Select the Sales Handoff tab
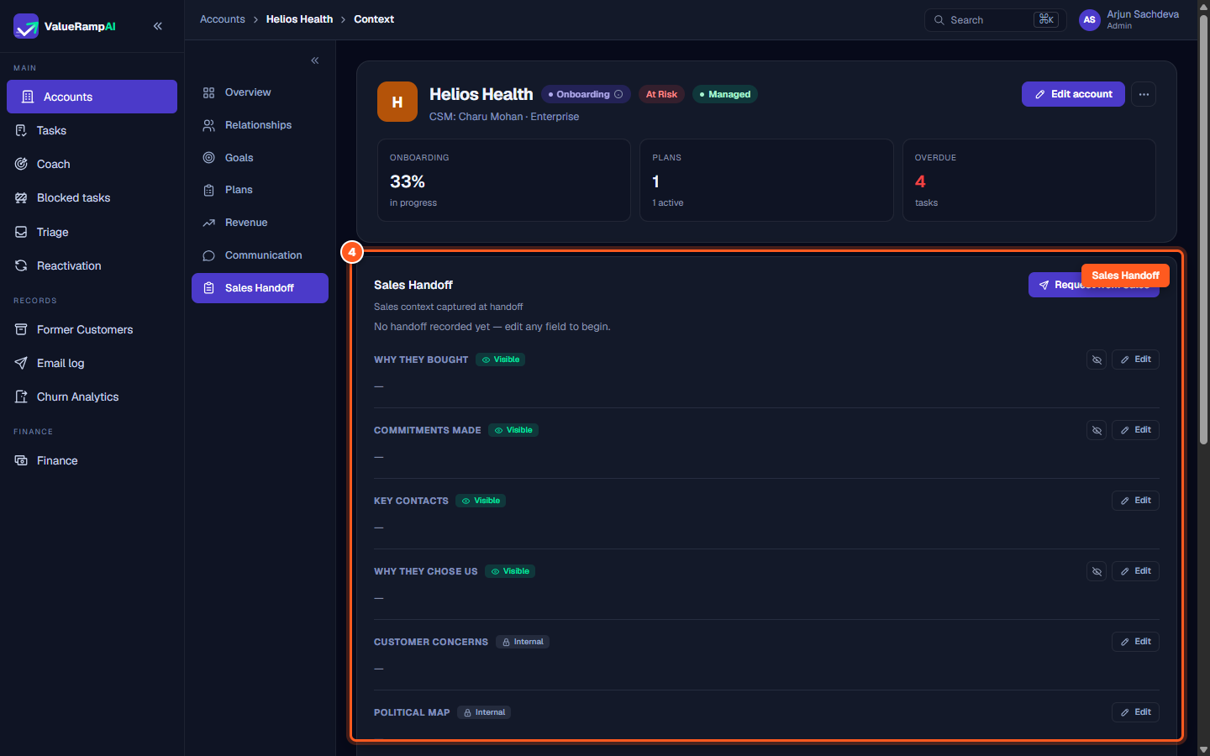The width and height of the screenshot is (1210, 756). (x=260, y=288)
